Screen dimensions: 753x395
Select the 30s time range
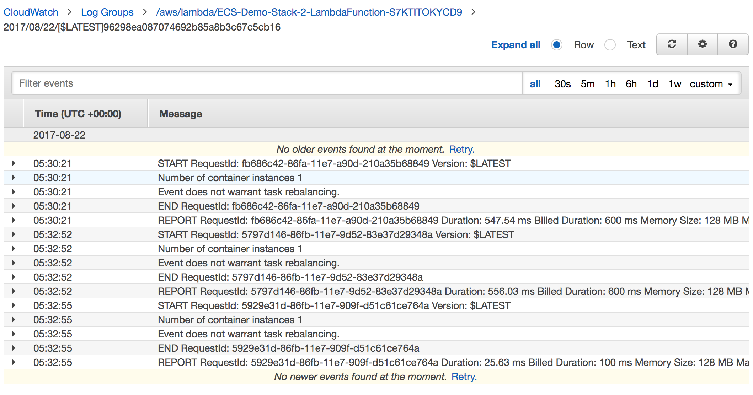(562, 84)
